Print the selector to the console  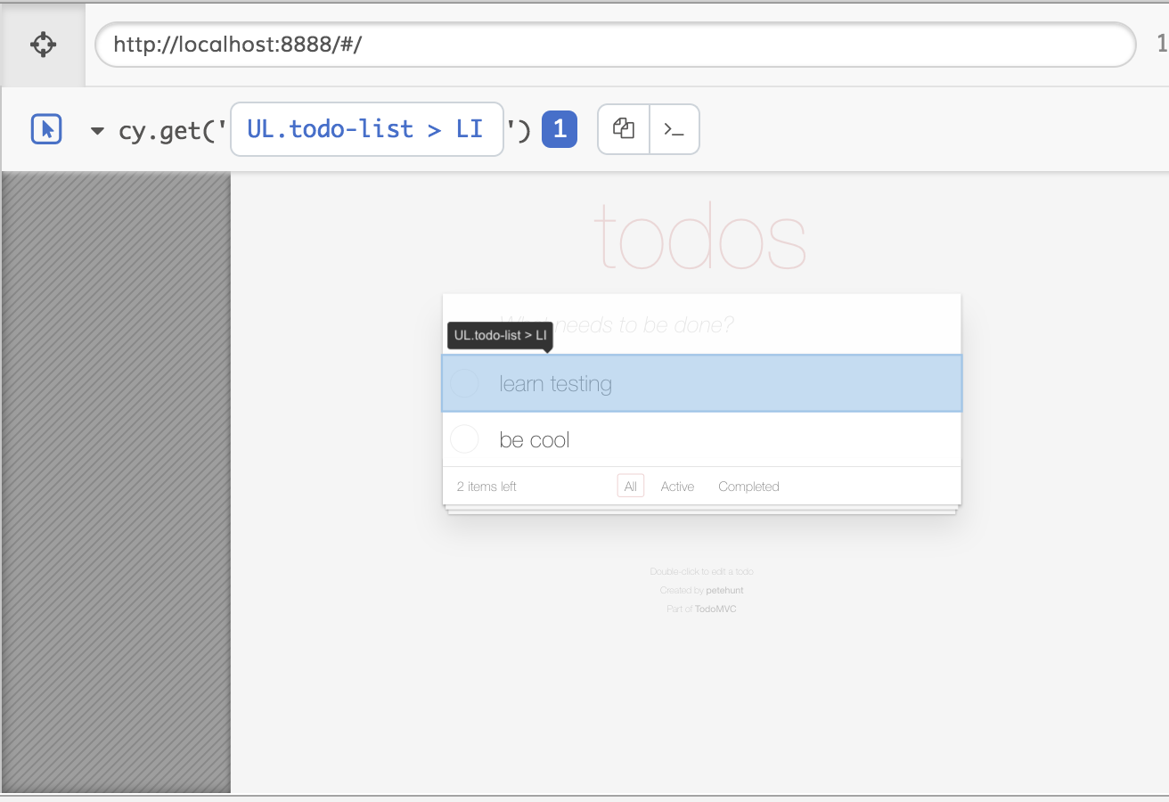(674, 129)
